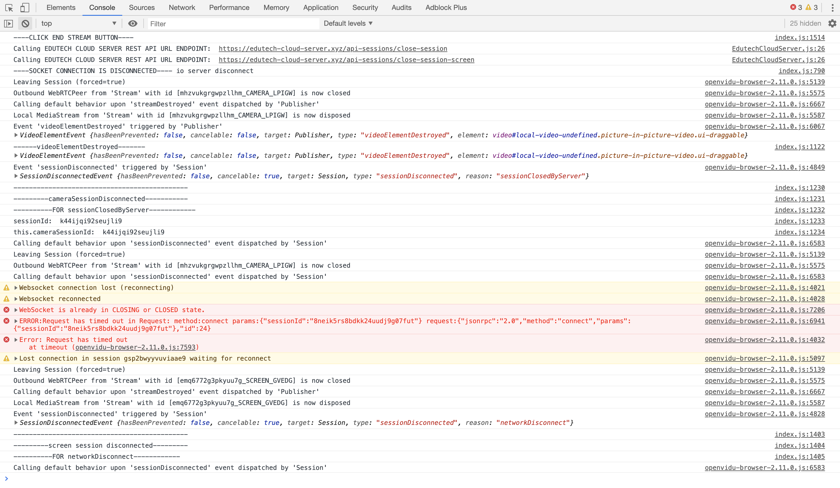Expand the 'Websocket connection lost' warning
This screenshot has width=840, height=488.
(x=16, y=288)
